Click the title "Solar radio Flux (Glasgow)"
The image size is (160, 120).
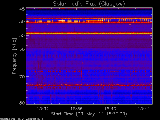89,4
